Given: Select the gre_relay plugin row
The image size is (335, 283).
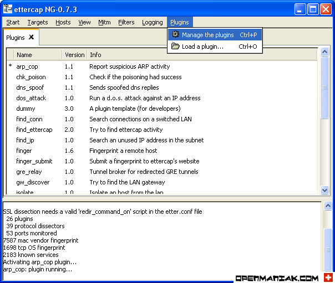Looking at the screenshot, I should [162, 172].
